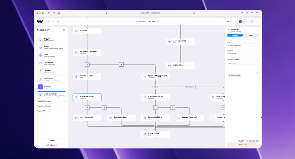Click the Greeting node play icon
The height and width of the screenshot is (159, 295).
coord(77,31)
